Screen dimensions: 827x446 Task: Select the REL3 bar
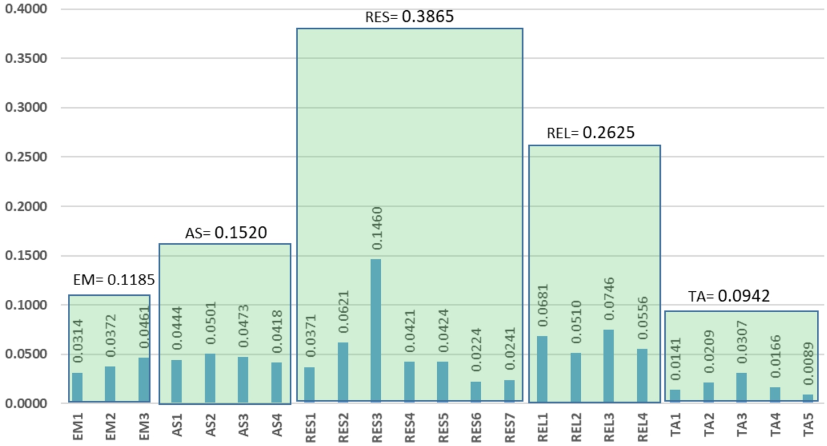(x=608, y=366)
